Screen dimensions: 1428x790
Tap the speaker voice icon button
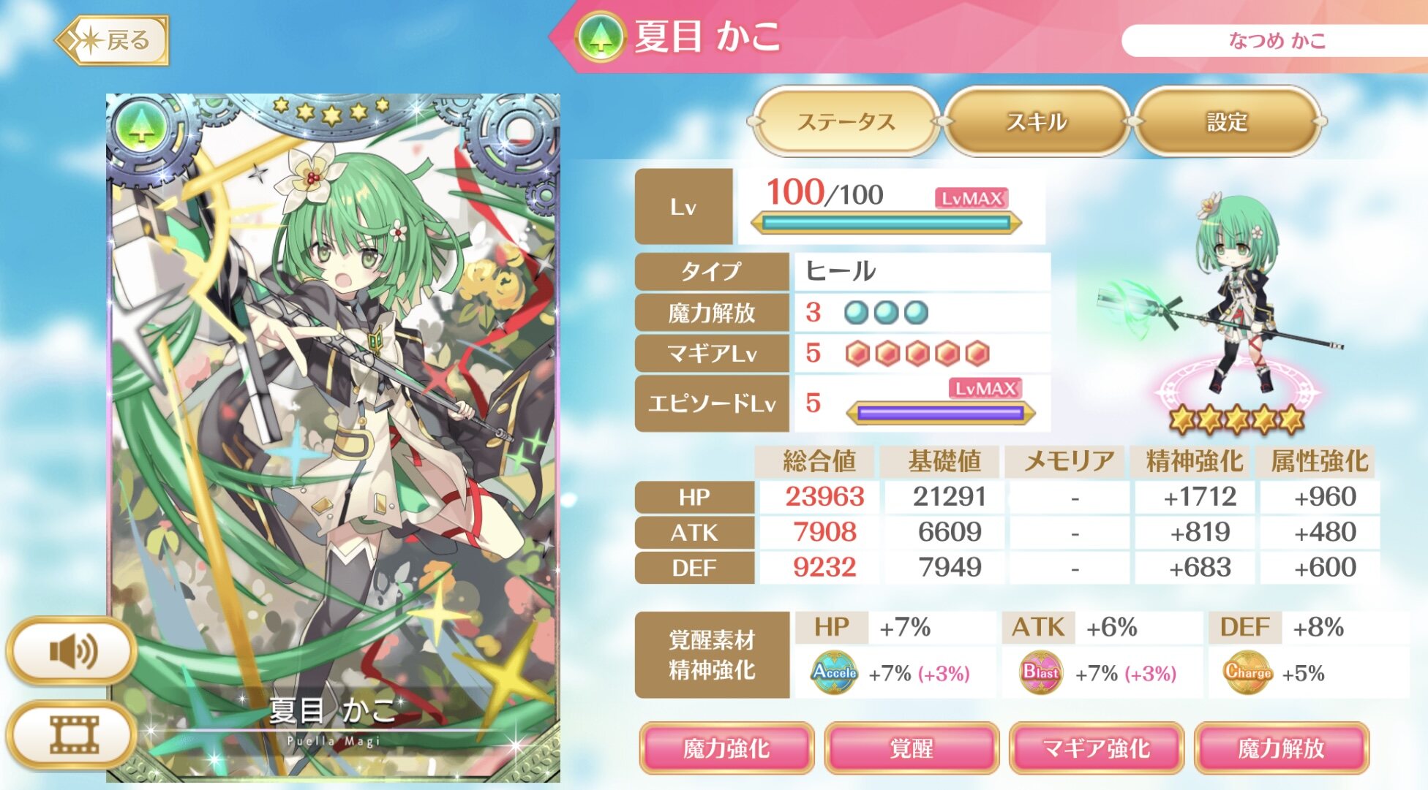[x=72, y=650]
